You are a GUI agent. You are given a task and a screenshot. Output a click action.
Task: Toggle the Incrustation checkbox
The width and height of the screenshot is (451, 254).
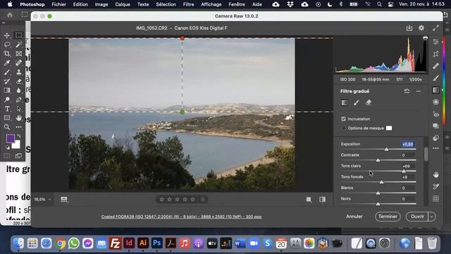click(343, 119)
